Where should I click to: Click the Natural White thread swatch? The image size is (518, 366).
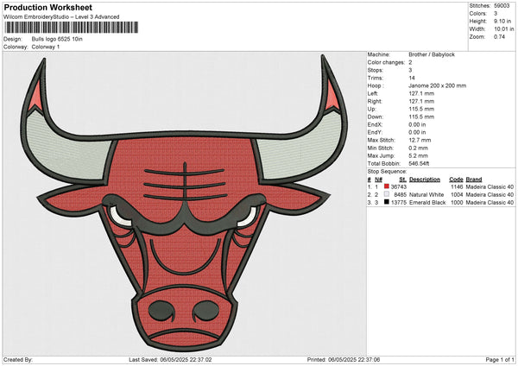(387, 194)
